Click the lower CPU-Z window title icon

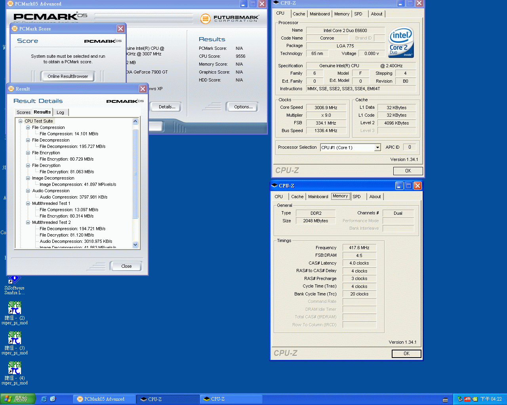tap(274, 185)
